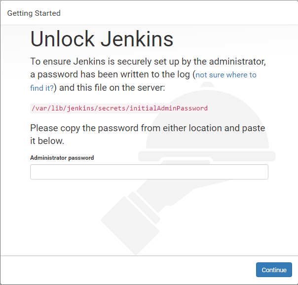Click the "Getting Started" dialog title

click(34, 13)
